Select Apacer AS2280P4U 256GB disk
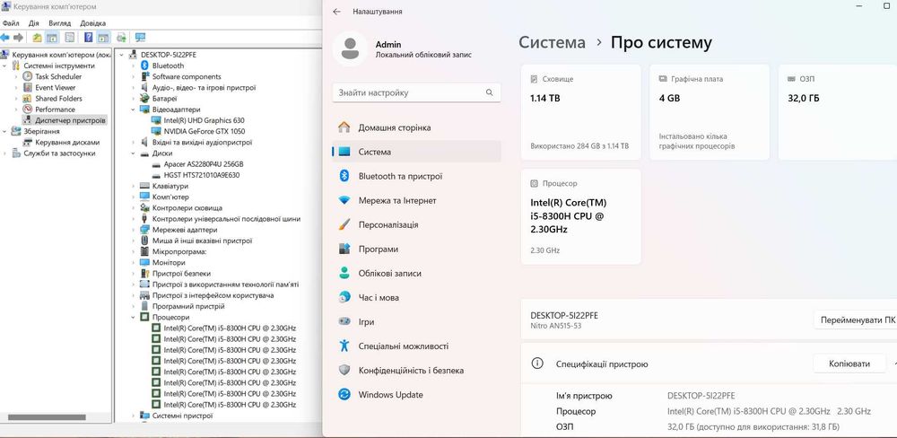Screen dimensions: 897x438 [203, 164]
